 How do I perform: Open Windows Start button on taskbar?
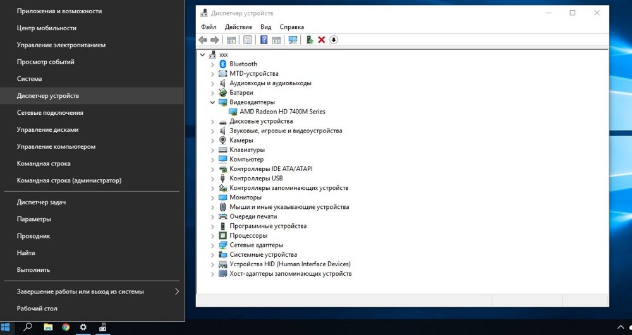point(5,327)
